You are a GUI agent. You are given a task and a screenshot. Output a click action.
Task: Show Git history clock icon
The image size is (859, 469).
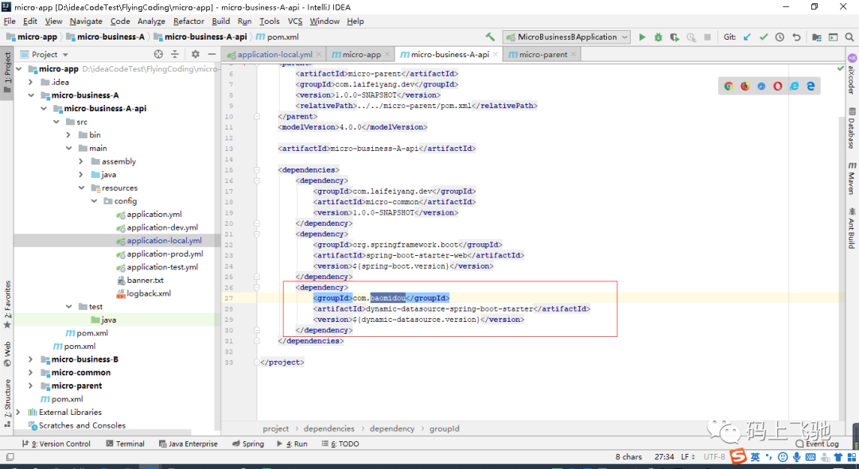point(779,37)
